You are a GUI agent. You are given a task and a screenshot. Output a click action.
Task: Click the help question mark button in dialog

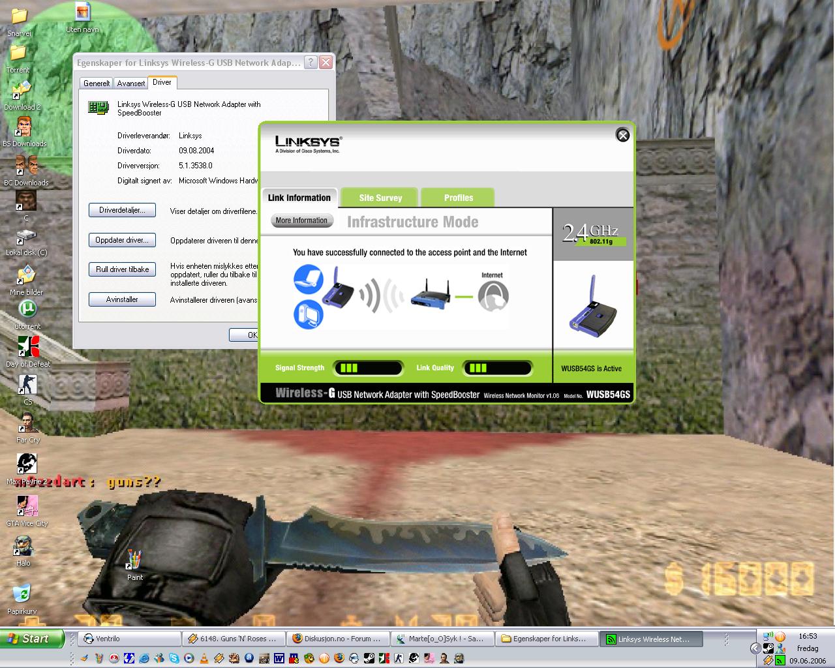pos(311,63)
